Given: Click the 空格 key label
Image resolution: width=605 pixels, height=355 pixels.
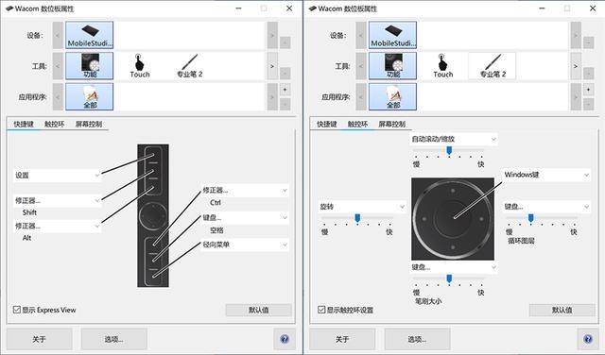Looking at the screenshot, I should (216, 230).
